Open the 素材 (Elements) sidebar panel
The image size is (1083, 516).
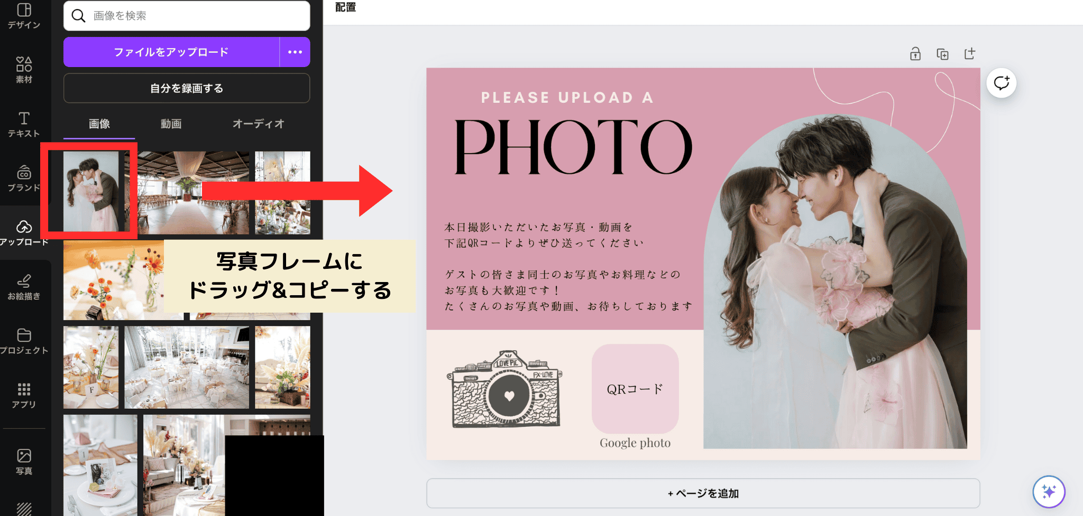pyautogui.click(x=24, y=70)
